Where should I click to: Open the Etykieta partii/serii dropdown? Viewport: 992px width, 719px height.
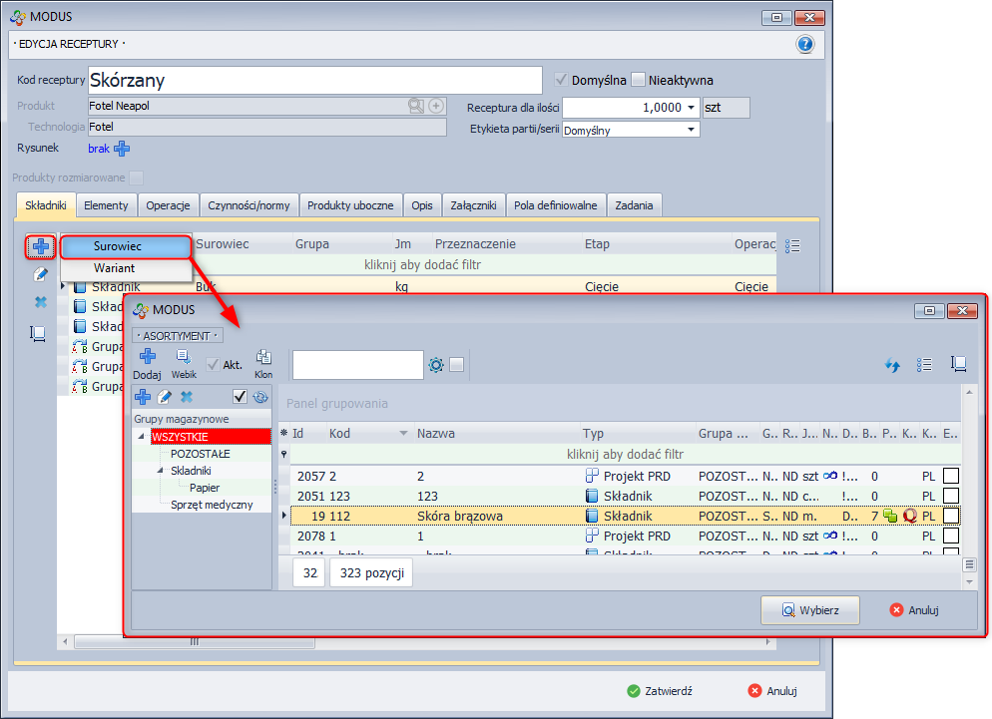click(691, 130)
